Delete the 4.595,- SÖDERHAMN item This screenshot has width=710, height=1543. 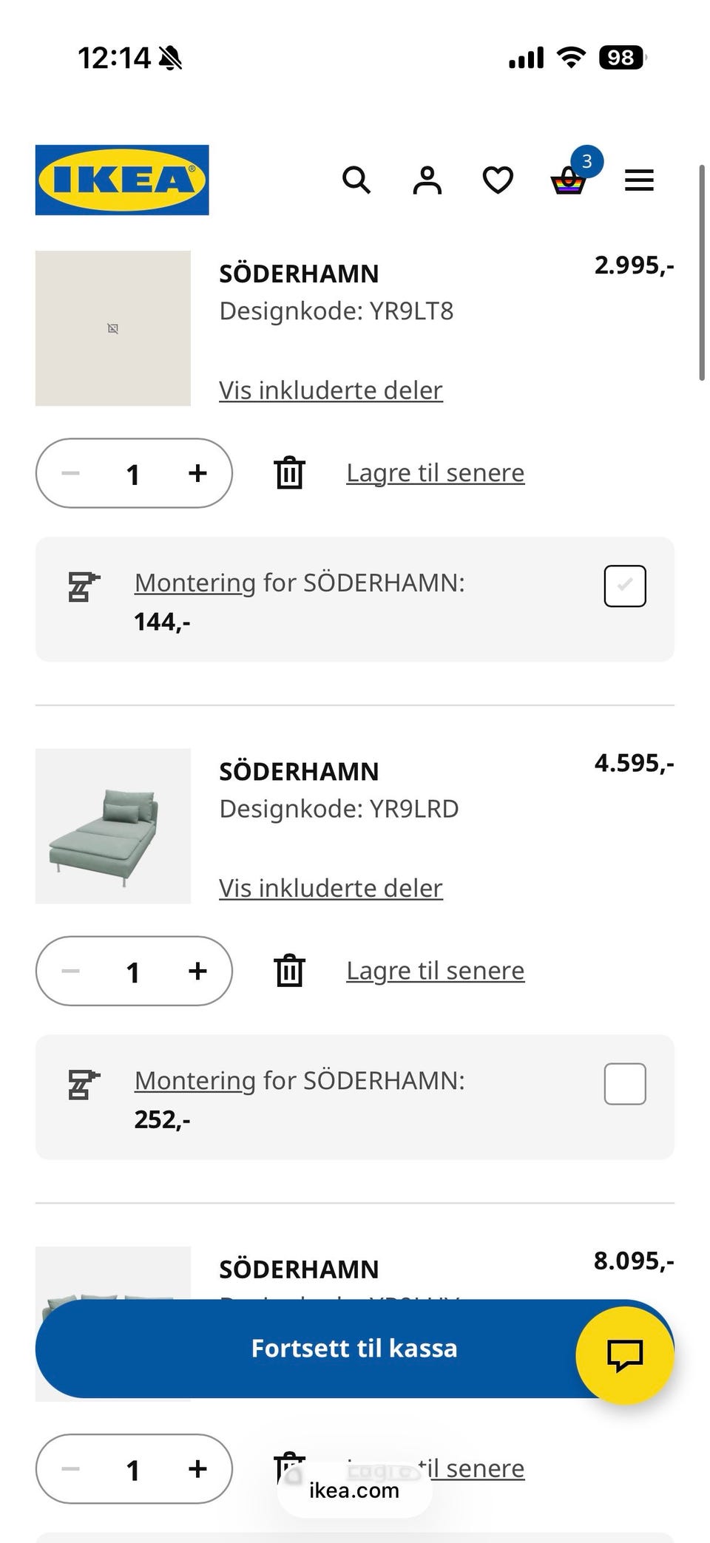point(289,971)
